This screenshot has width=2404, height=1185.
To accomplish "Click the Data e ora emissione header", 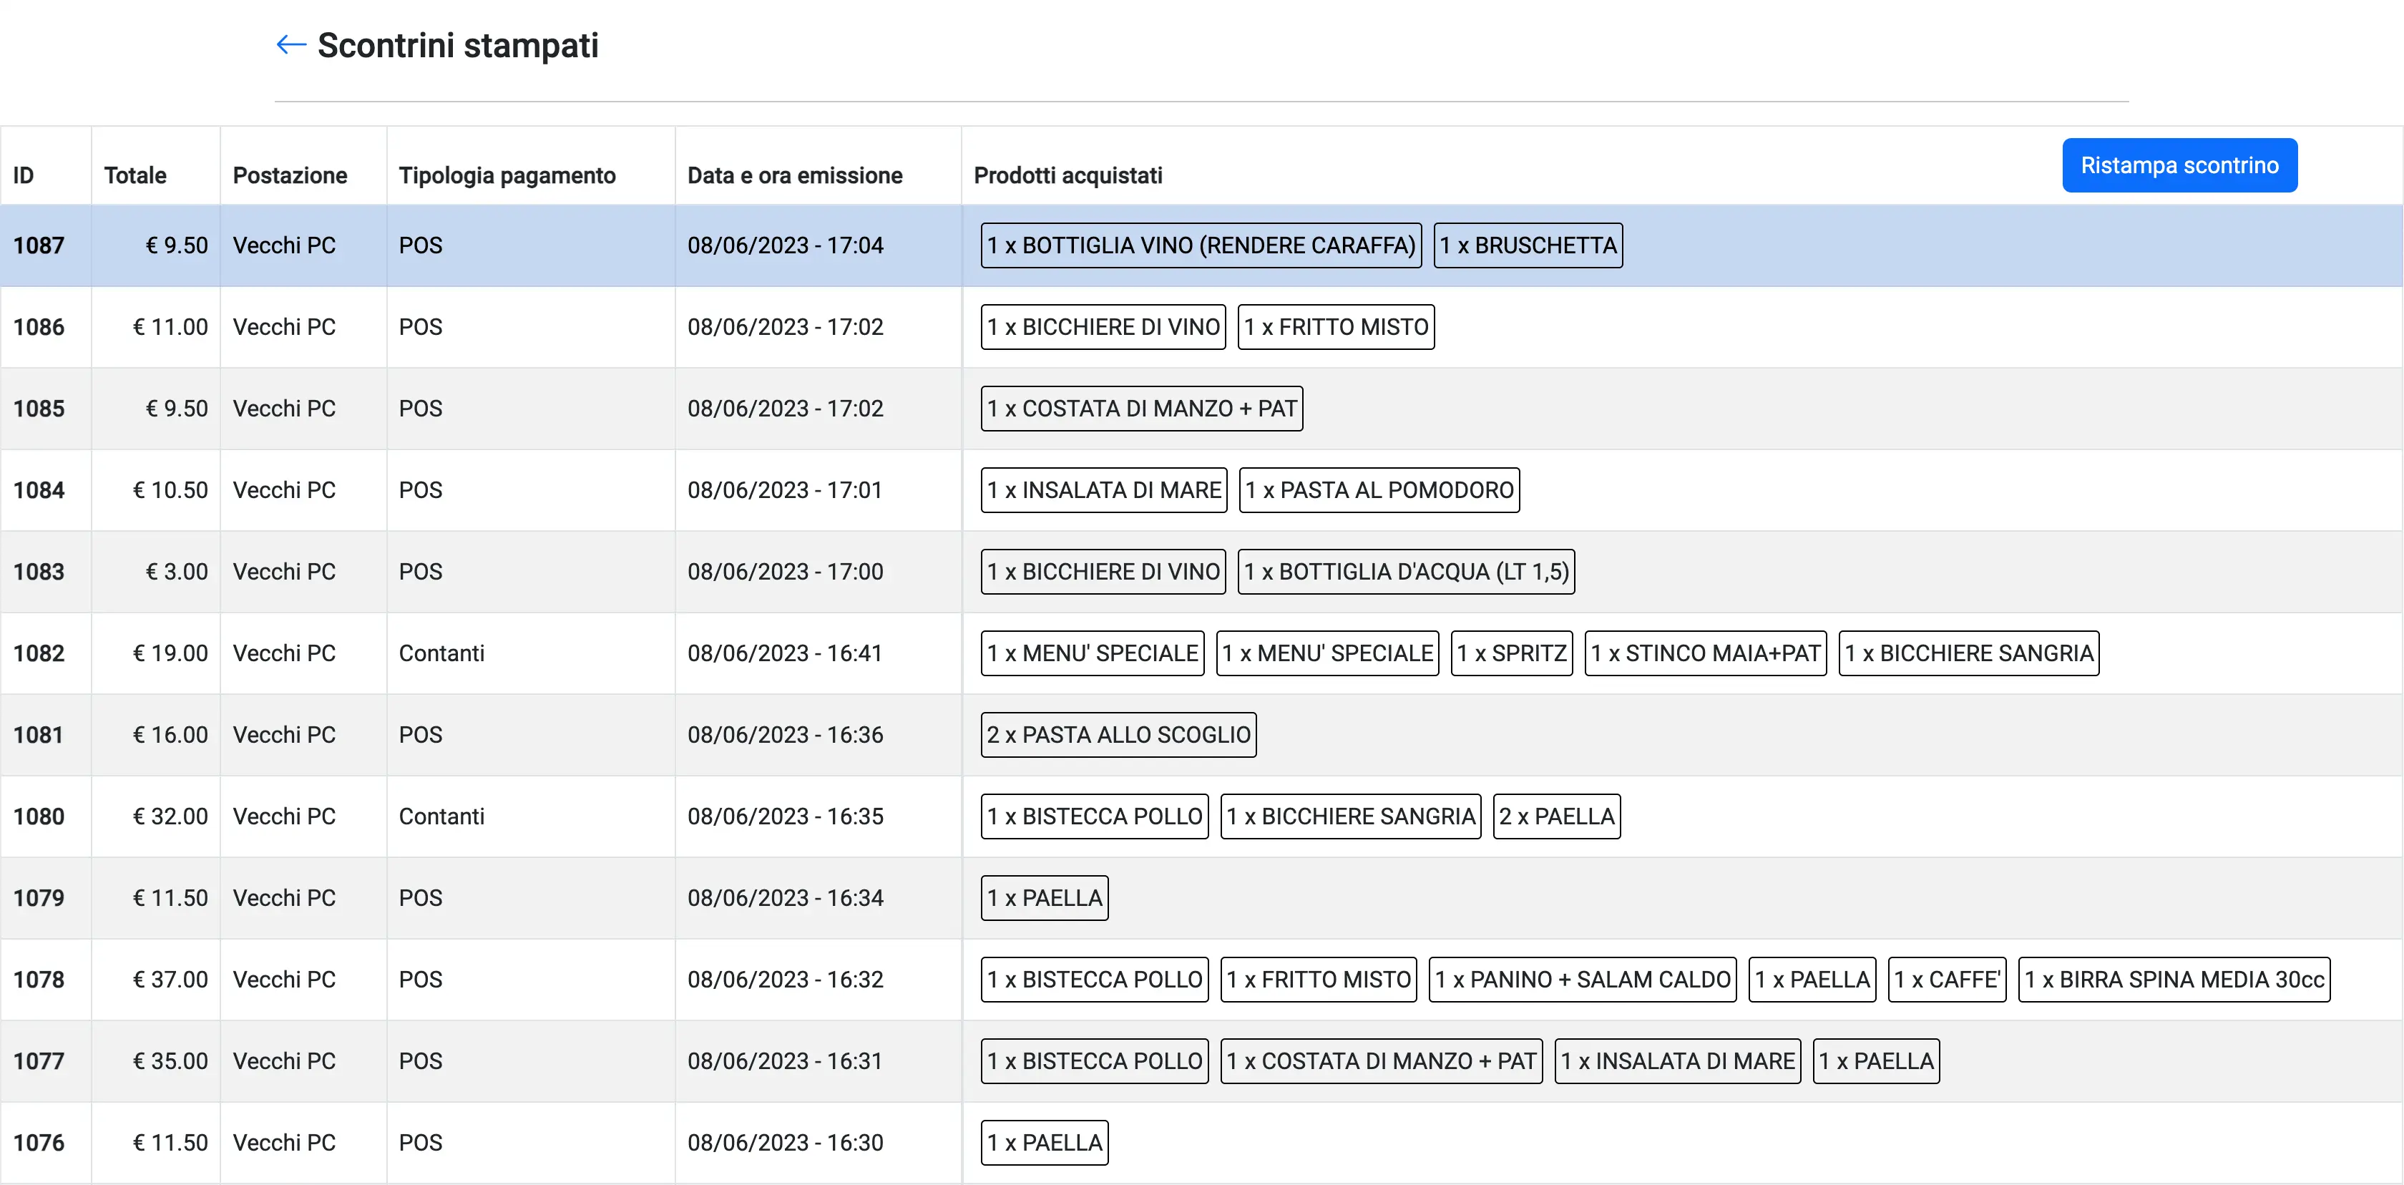I will (x=794, y=175).
